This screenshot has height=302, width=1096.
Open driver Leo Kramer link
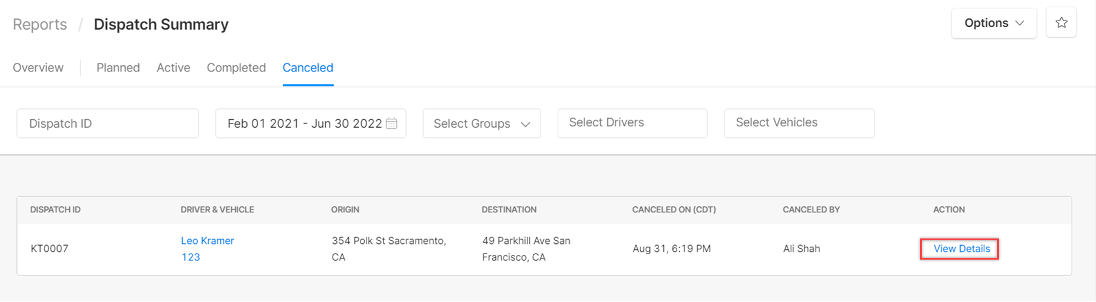pyautogui.click(x=208, y=241)
